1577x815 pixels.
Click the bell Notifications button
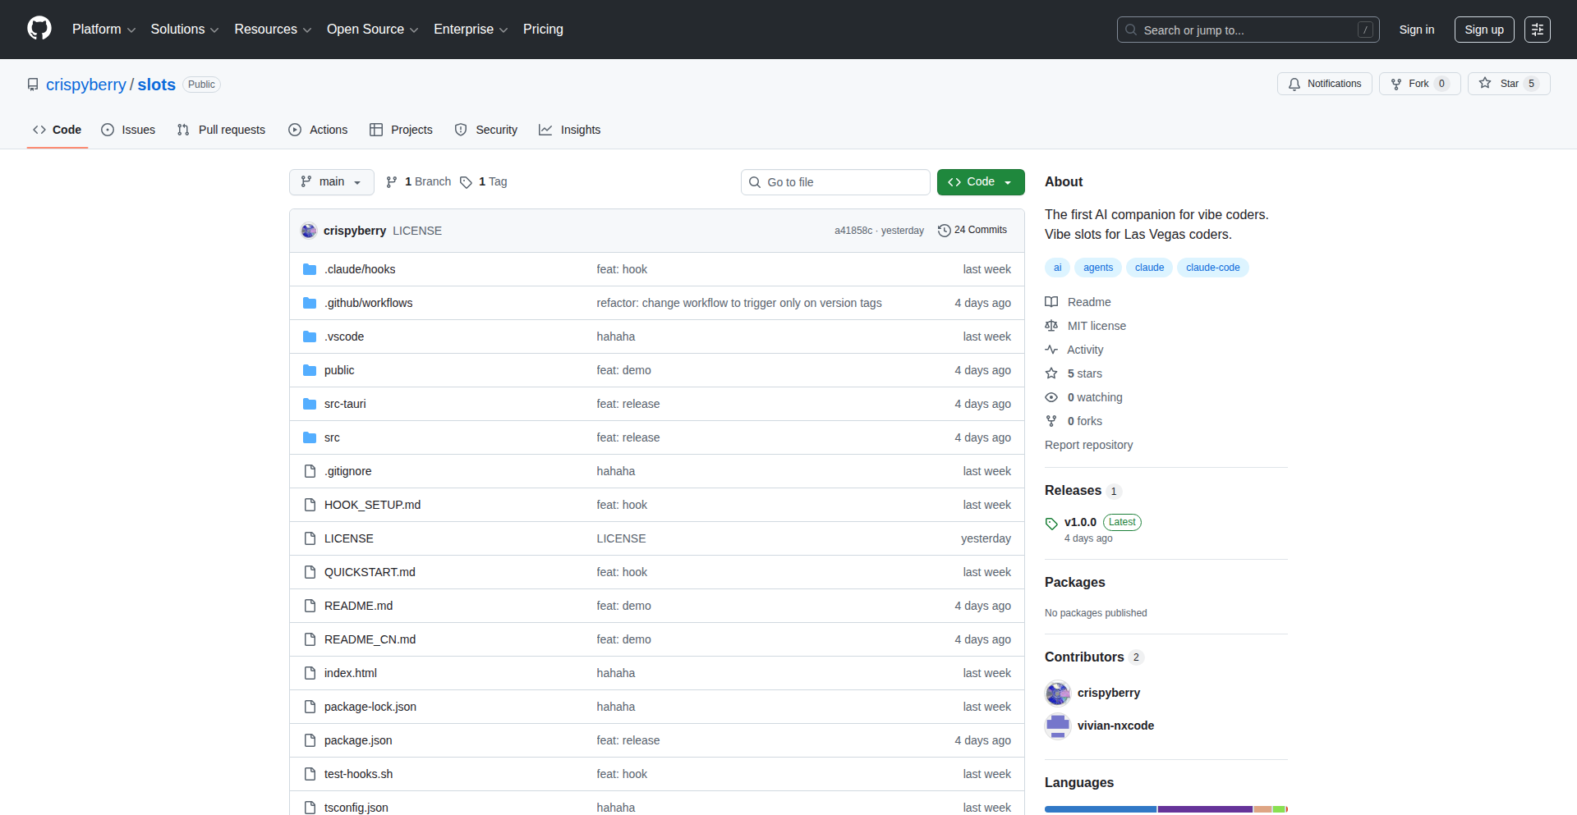coord(1324,84)
